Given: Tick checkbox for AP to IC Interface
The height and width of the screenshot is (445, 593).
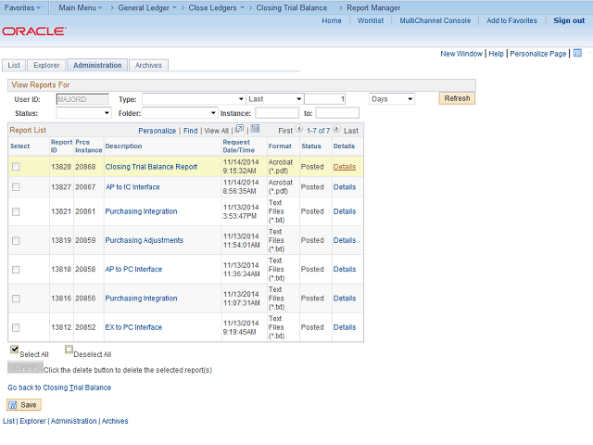Looking at the screenshot, I should click(x=16, y=186).
